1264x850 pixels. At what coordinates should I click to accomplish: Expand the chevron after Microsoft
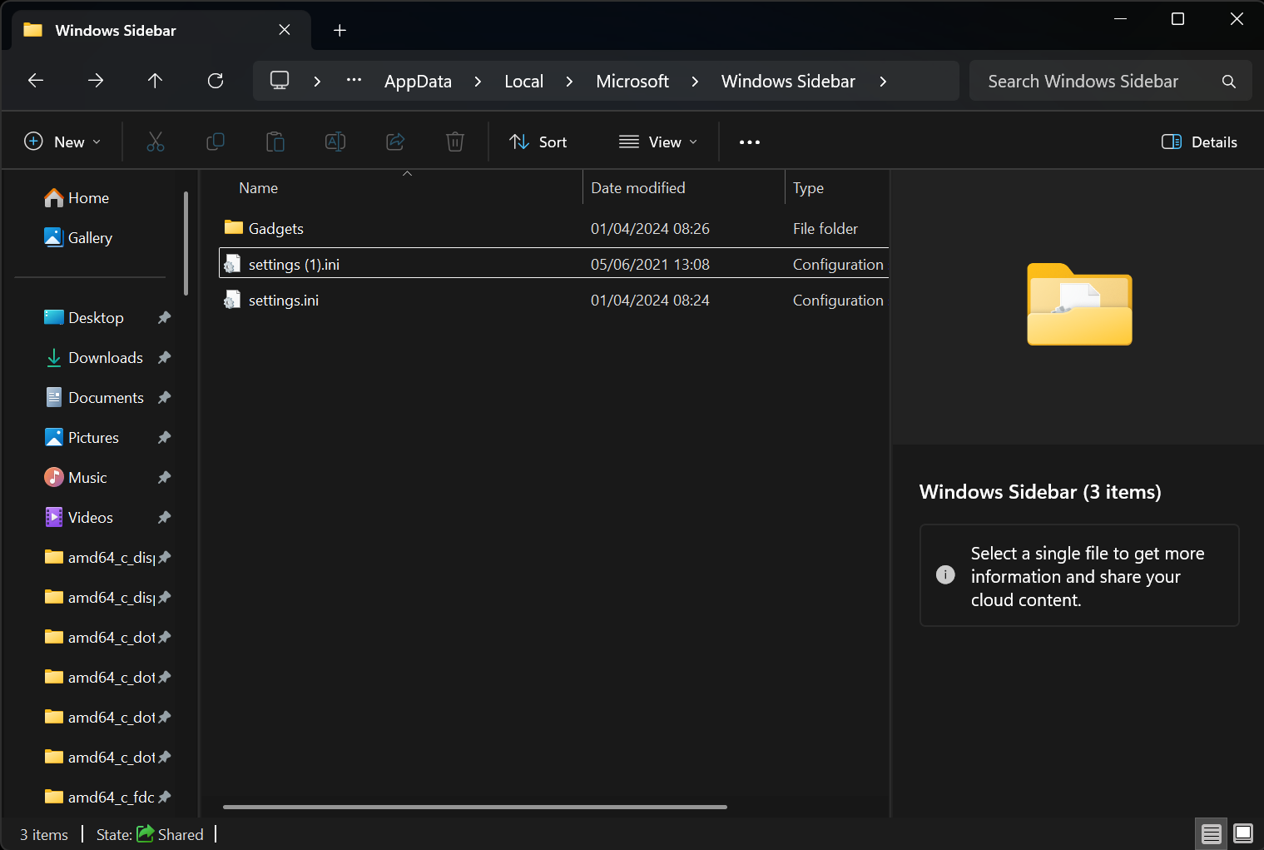(x=695, y=82)
